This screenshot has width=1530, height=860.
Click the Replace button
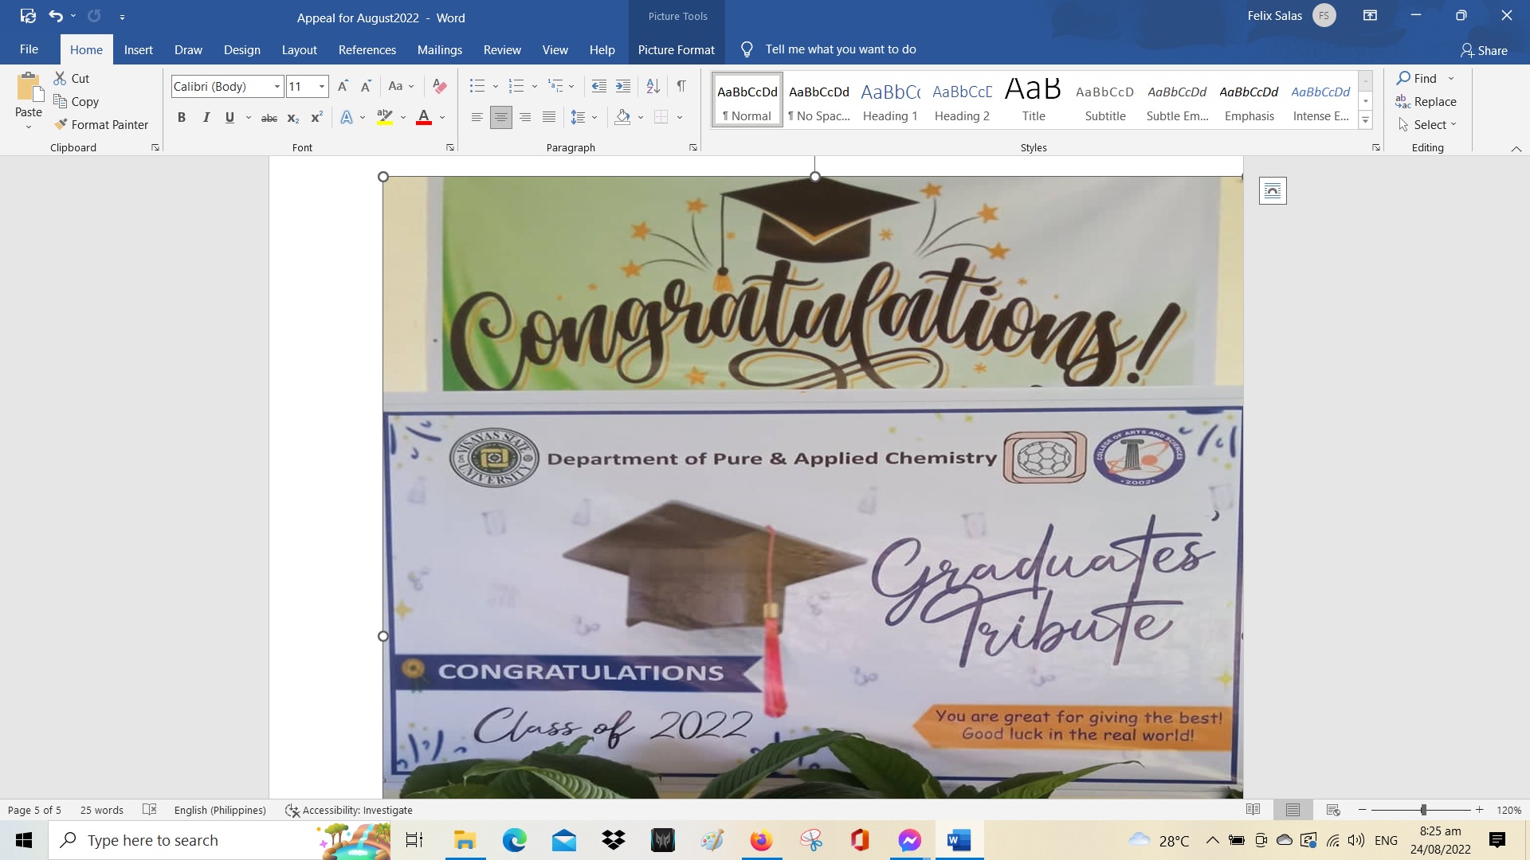[1426, 101]
